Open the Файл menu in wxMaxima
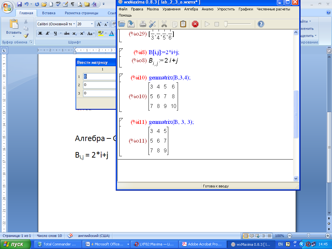 123,9
